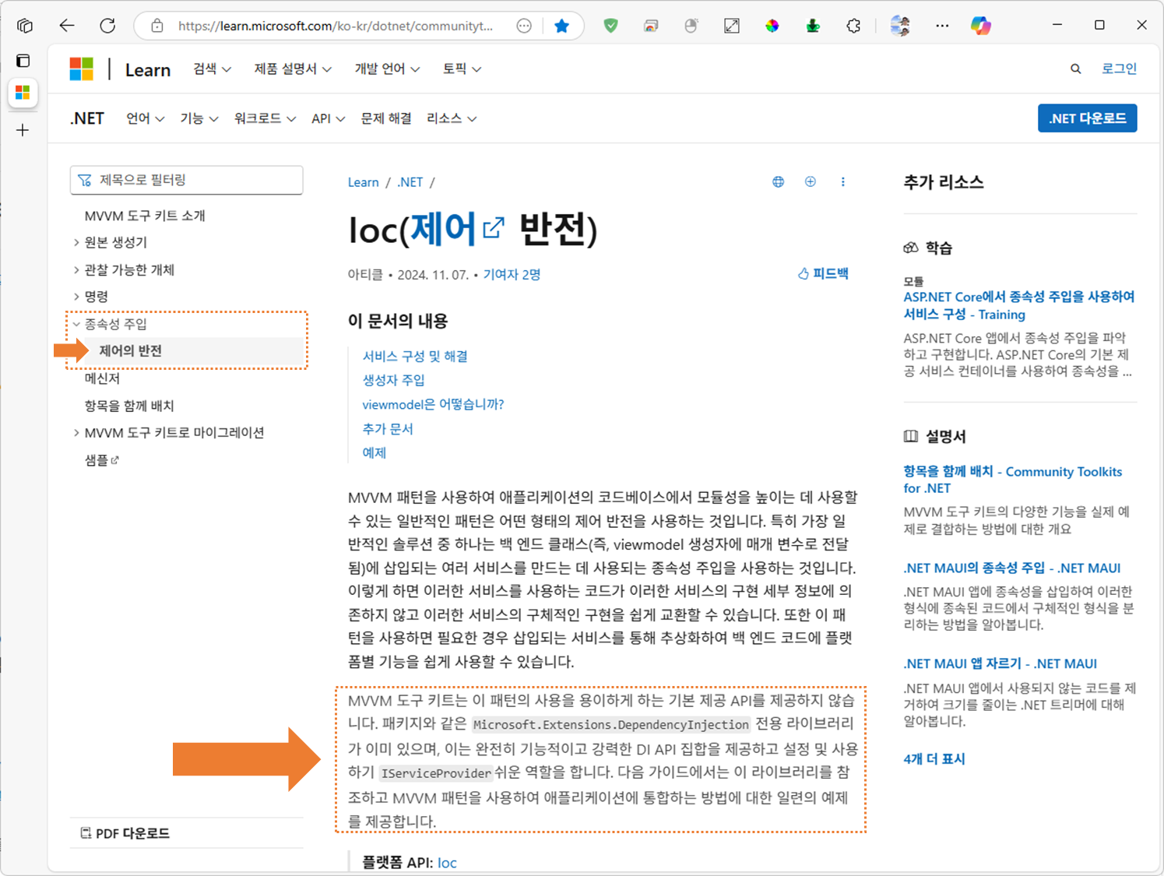Jump to 예제 section
1164x876 pixels.
tap(375, 452)
